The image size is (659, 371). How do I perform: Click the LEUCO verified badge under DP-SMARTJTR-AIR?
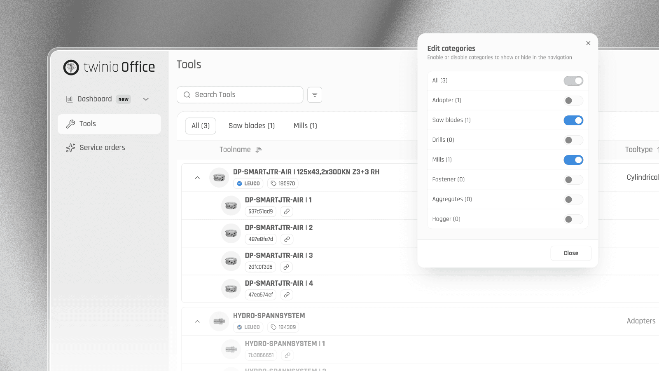pos(248,183)
